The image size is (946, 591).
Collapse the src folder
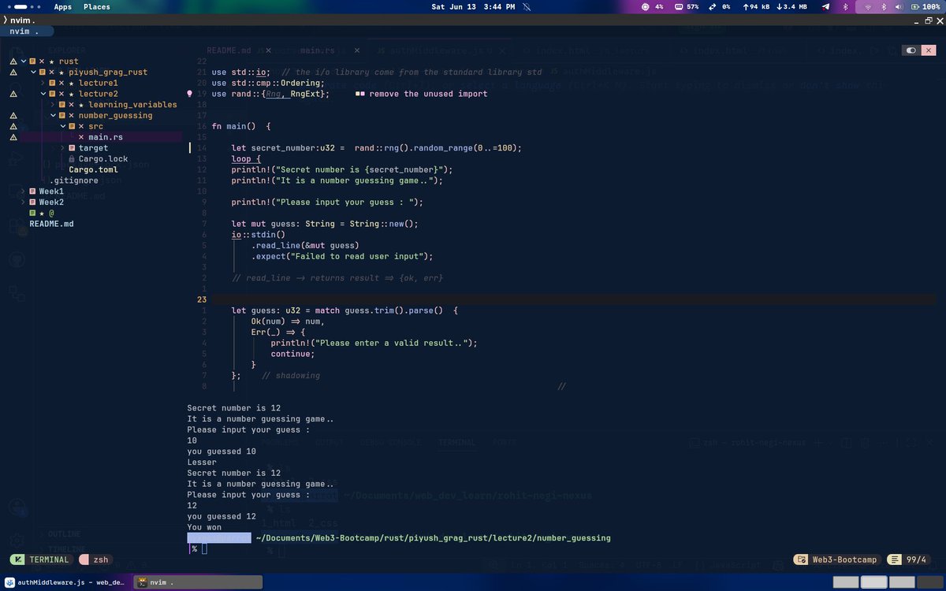pyautogui.click(x=62, y=126)
